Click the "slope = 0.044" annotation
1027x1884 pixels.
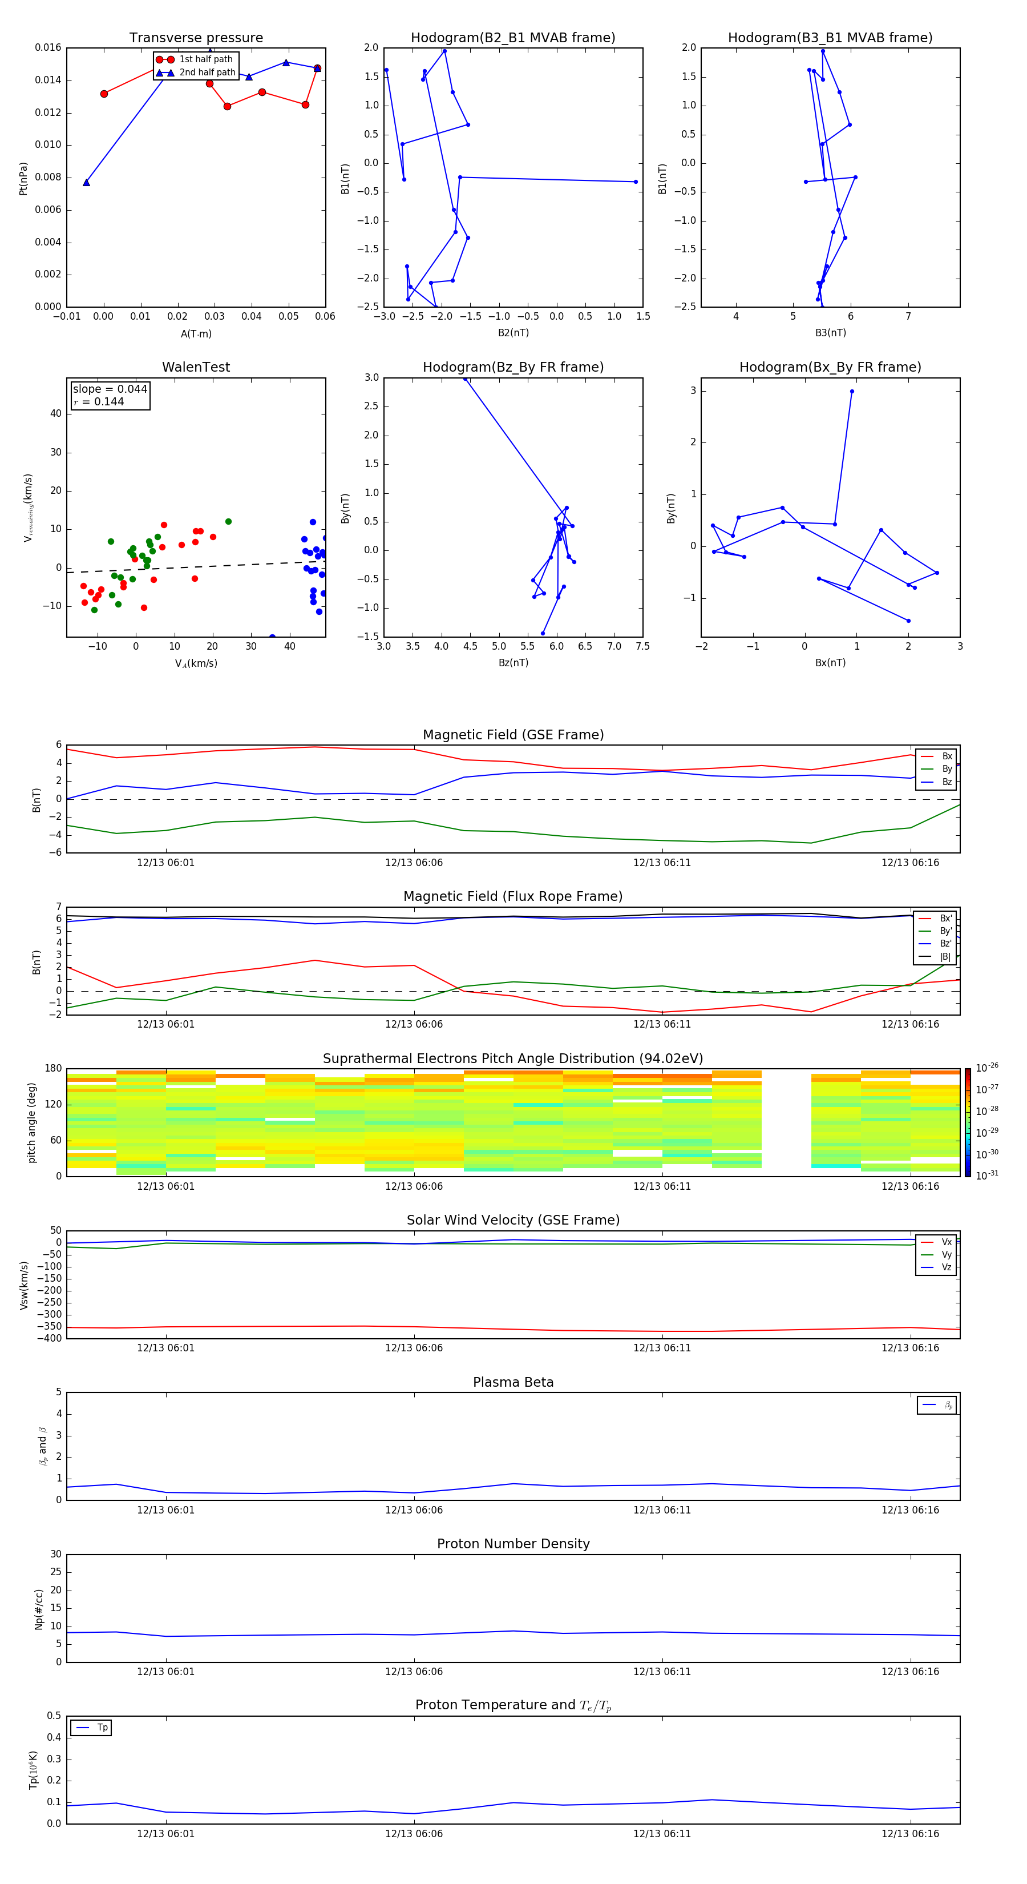click(110, 389)
